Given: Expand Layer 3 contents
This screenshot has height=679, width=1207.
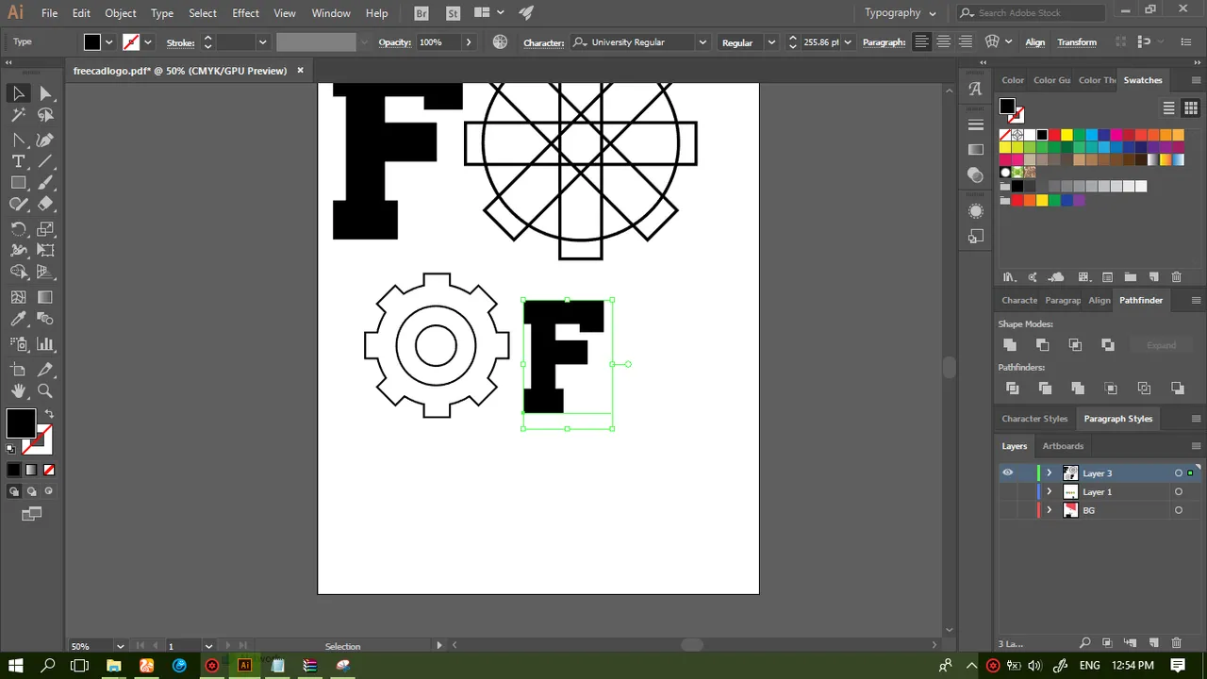Looking at the screenshot, I should click(1049, 473).
